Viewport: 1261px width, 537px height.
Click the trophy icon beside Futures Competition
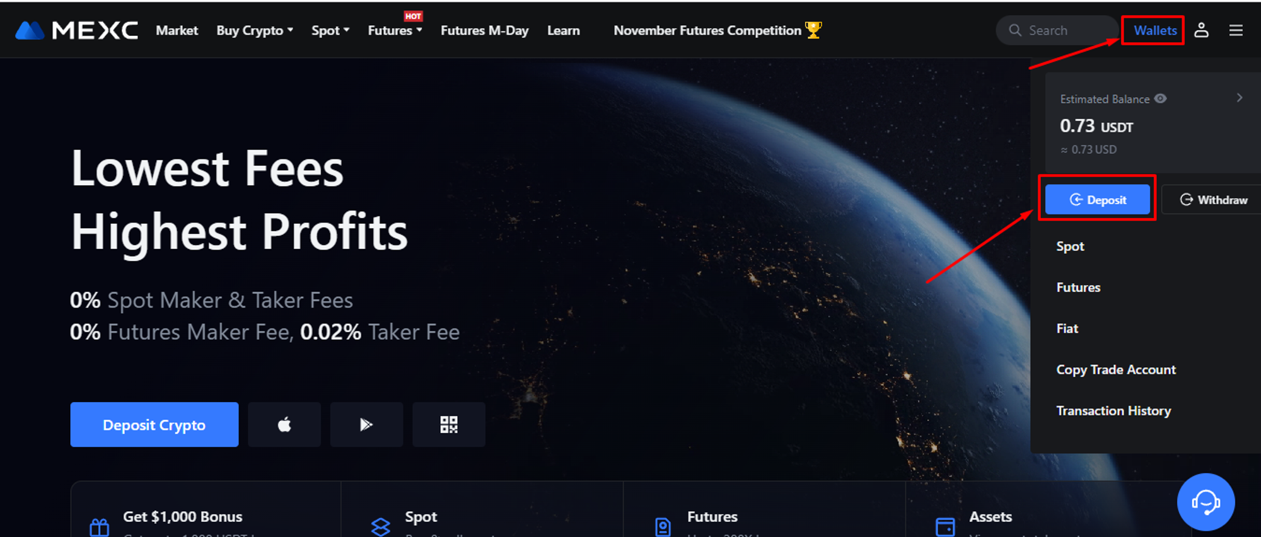click(x=813, y=30)
